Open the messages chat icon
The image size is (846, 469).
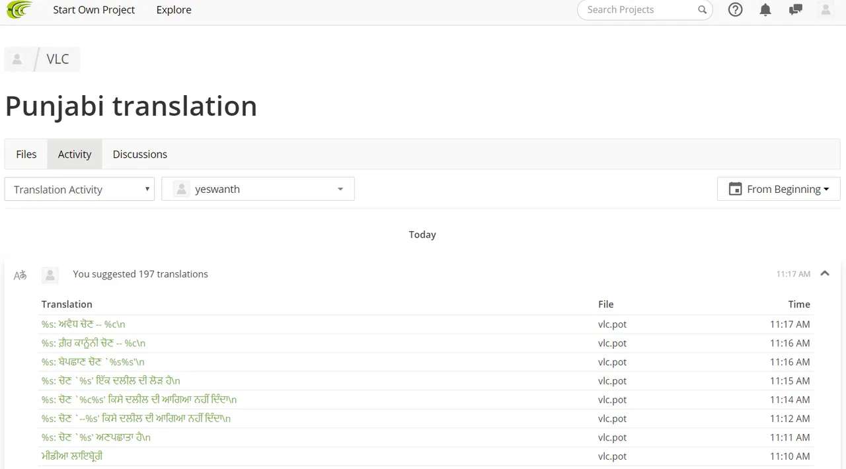point(796,10)
